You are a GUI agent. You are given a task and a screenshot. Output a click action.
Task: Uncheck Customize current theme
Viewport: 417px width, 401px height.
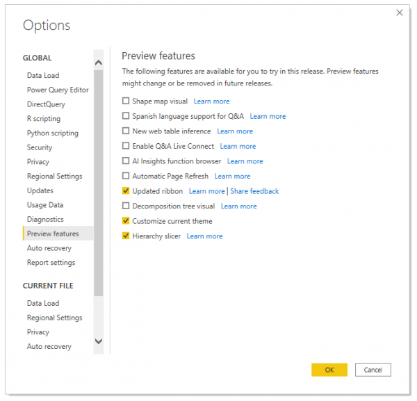(x=126, y=221)
